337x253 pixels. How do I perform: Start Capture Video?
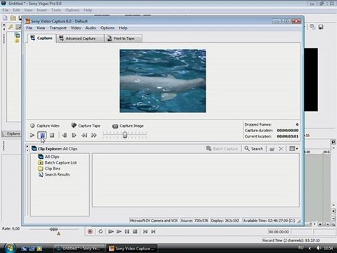click(45, 126)
